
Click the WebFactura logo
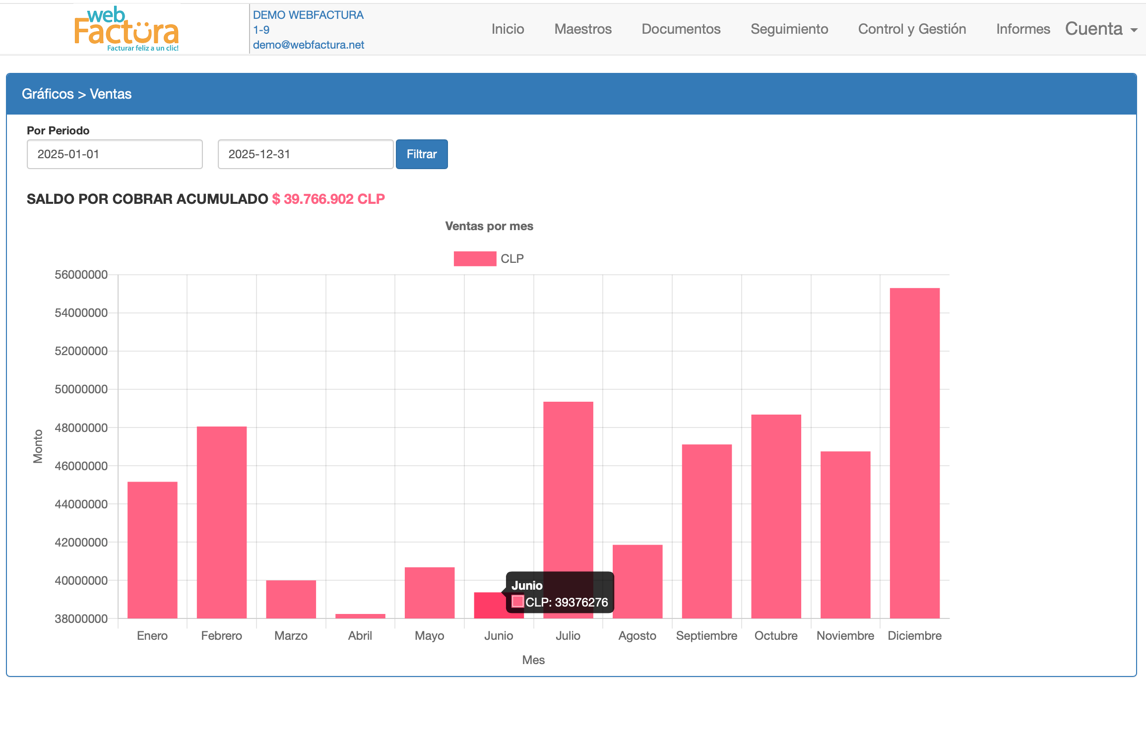pyautogui.click(x=127, y=29)
